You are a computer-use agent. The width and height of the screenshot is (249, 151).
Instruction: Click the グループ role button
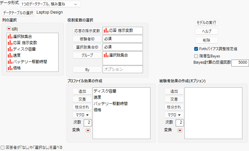click(x=87, y=55)
